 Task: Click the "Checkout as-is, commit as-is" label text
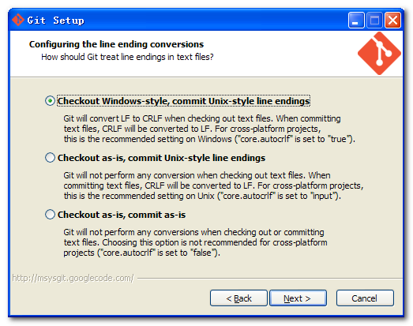(122, 215)
